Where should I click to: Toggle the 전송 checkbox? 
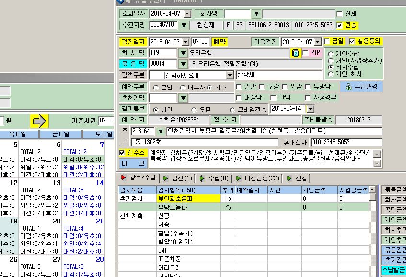[339, 25]
